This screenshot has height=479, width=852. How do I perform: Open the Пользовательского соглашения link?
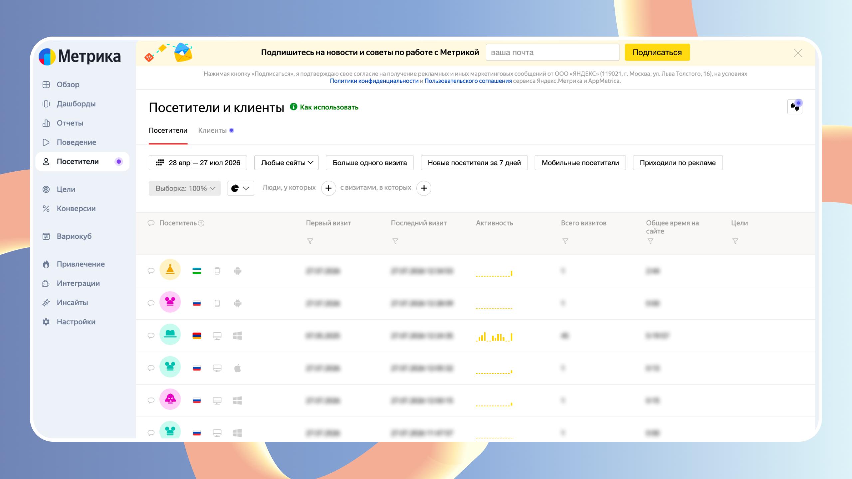tap(468, 81)
